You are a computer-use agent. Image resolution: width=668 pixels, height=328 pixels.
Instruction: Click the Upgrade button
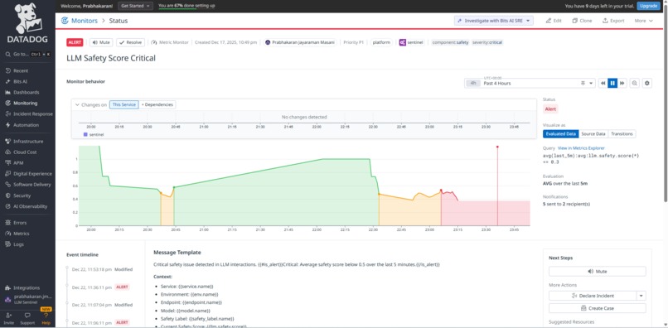(648, 6)
